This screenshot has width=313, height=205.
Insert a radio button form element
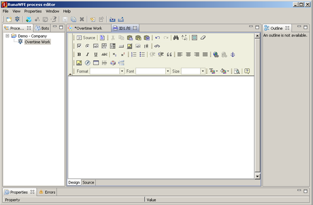pyautogui.click(x=87, y=46)
